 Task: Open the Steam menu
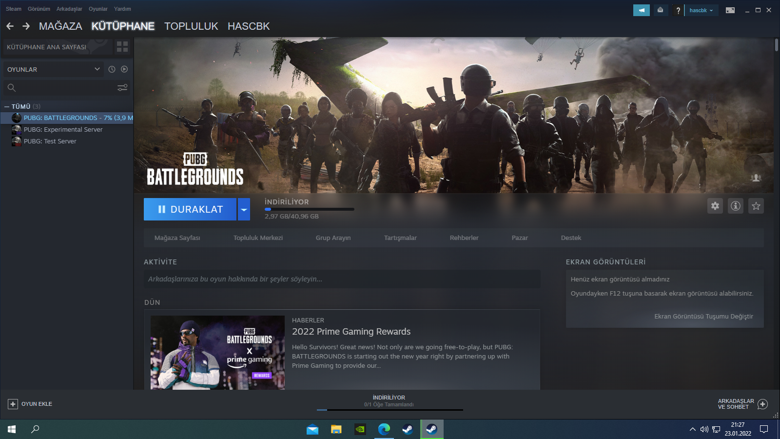(x=14, y=9)
